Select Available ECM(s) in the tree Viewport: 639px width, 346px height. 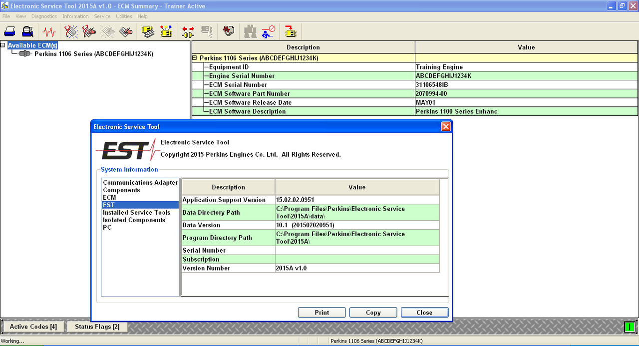[33, 45]
